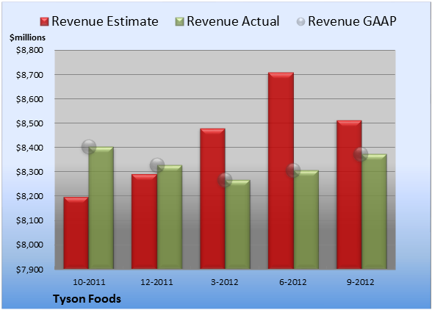Click the 12-2011 quarter label
The width and height of the screenshot is (432, 310).
[156, 282]
